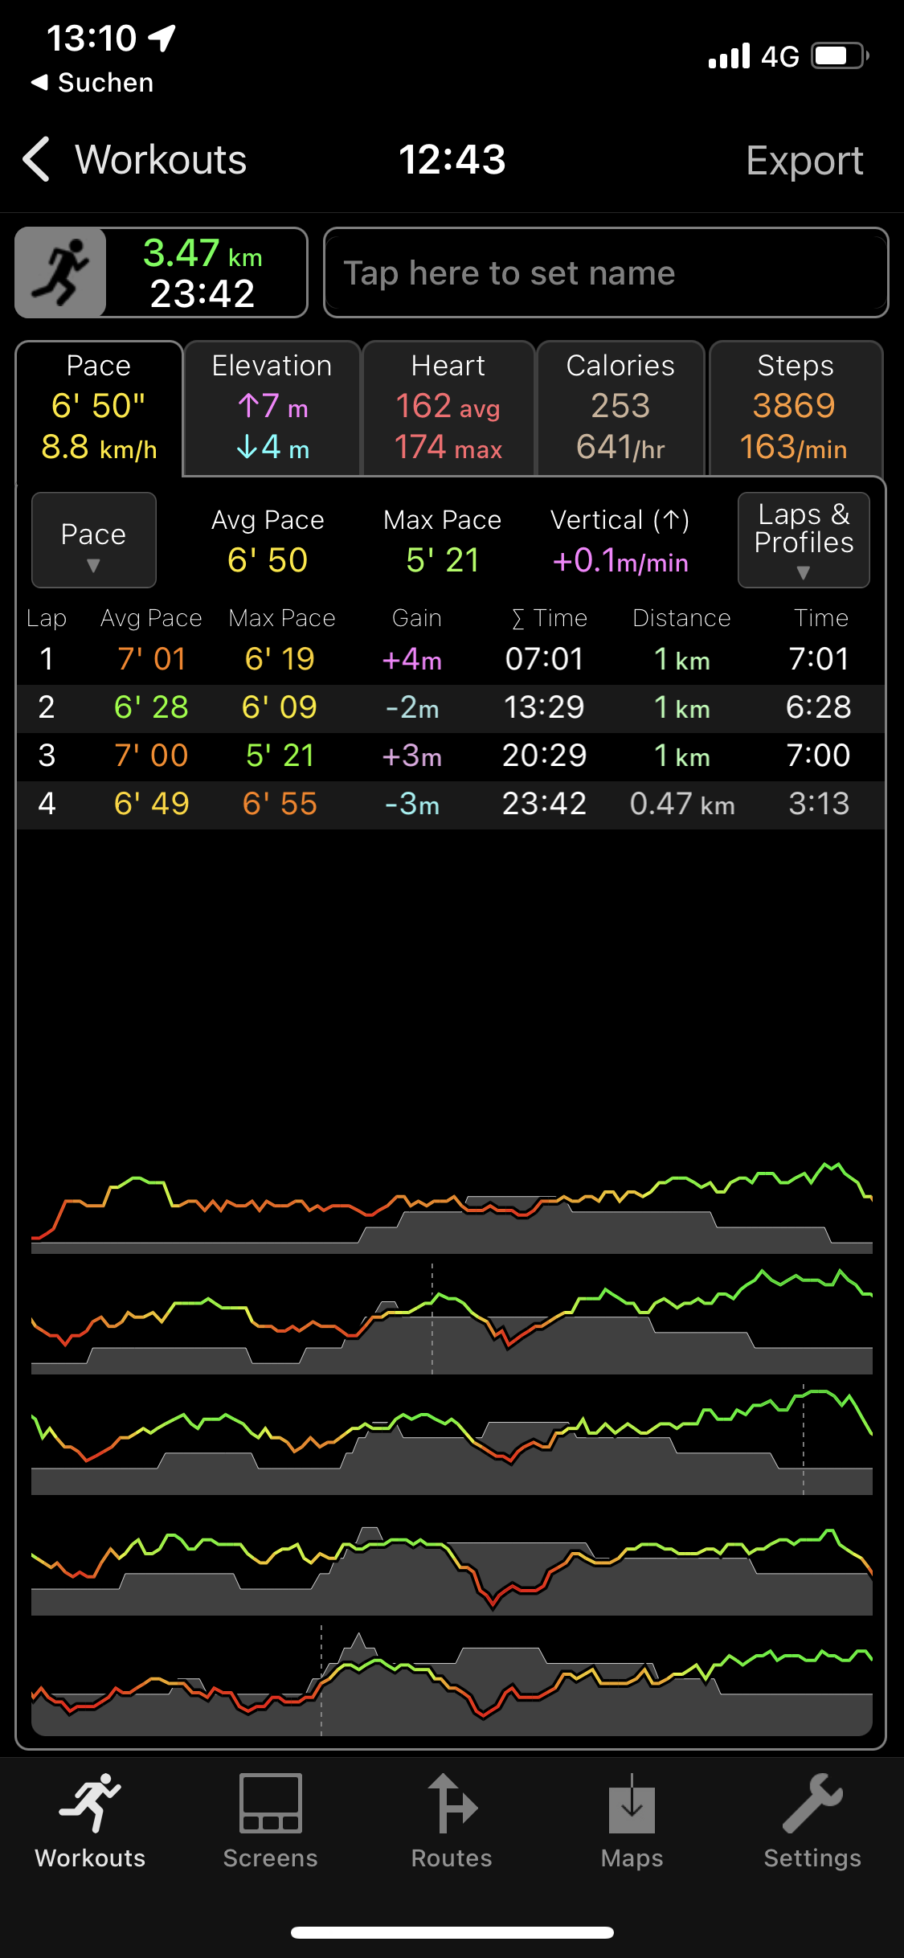Open the Laps & Profiles dropdown
This screenshot has width=904, height=1958.
(804, 540)
